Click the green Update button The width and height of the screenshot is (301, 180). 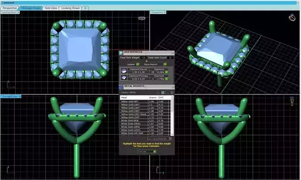coord(138,64)
